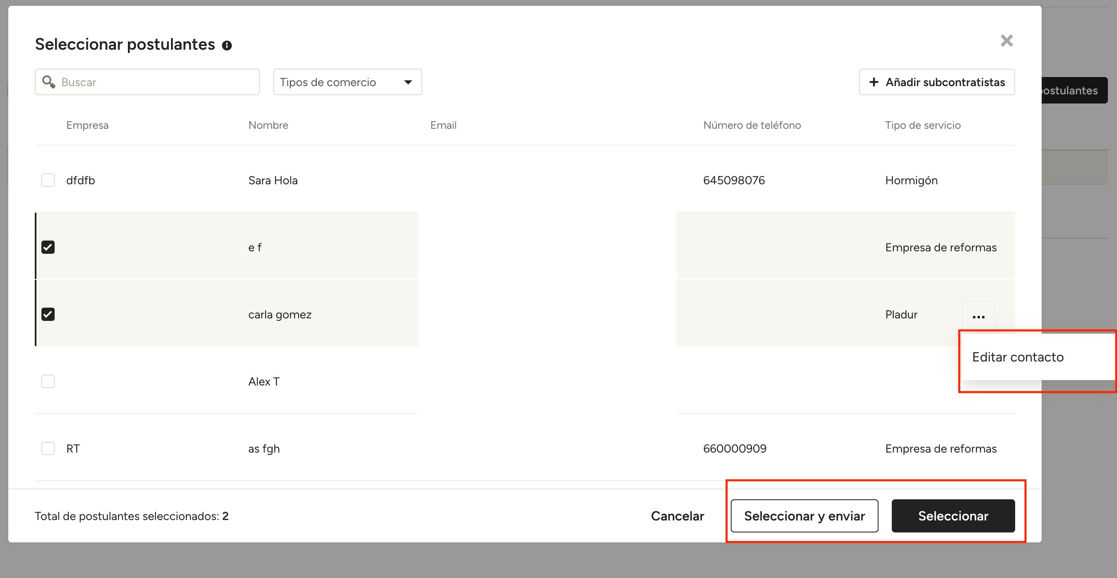Click the magnifying glass search icon

[x=48, y=82]
